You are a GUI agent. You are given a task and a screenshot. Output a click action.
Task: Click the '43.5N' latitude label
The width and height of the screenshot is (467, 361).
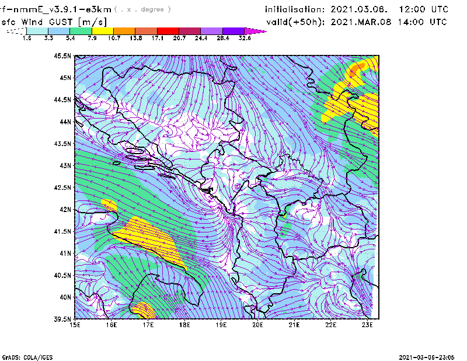pos(62,144)
